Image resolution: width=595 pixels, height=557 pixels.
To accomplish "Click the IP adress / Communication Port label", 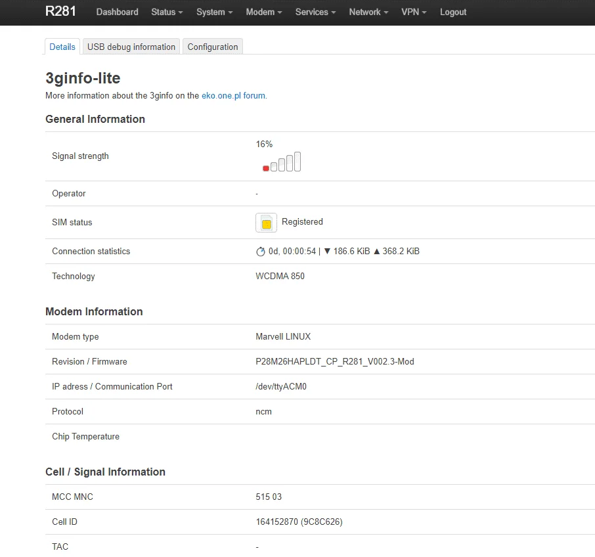I will 112,387.
